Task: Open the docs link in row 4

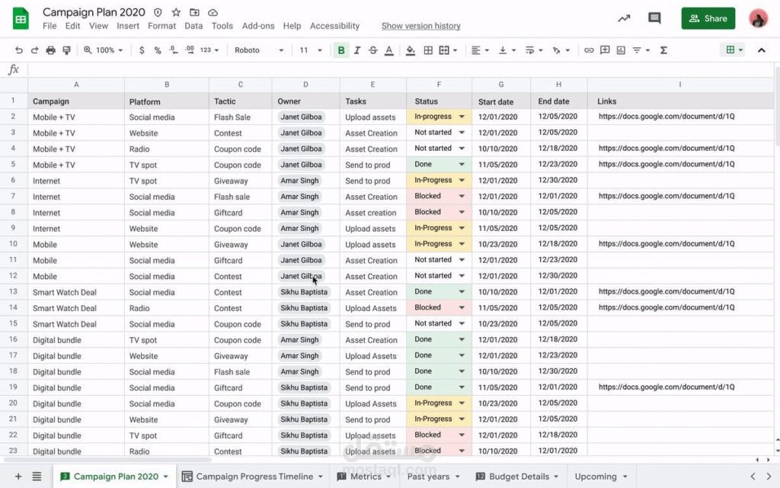Action: pyautogui.click(x=666, y=149)
